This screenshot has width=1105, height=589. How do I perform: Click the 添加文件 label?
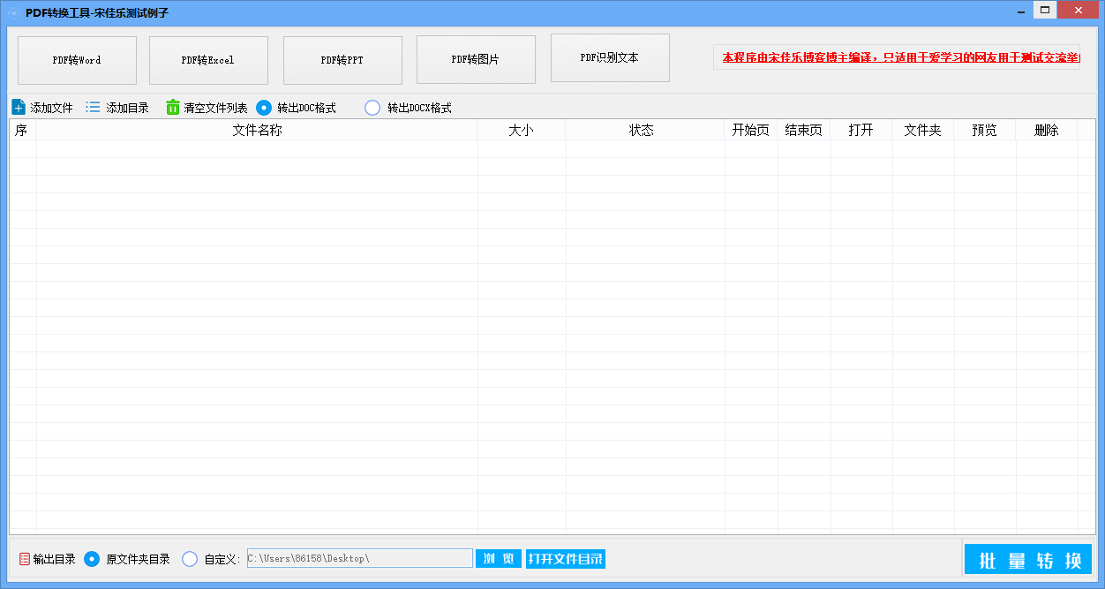pyautogui.click(x=52, y=108)
